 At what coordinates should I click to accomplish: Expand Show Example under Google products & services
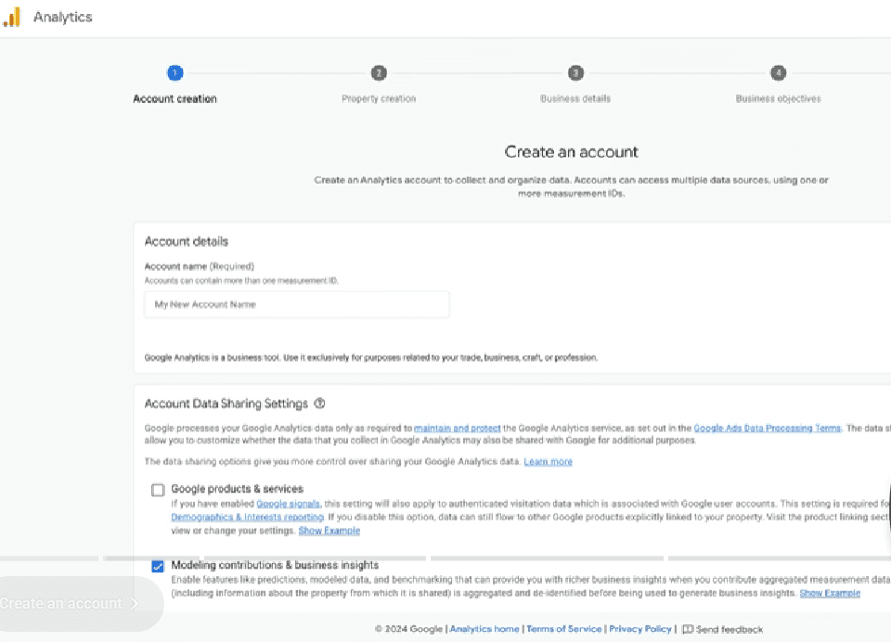[329, 531]
